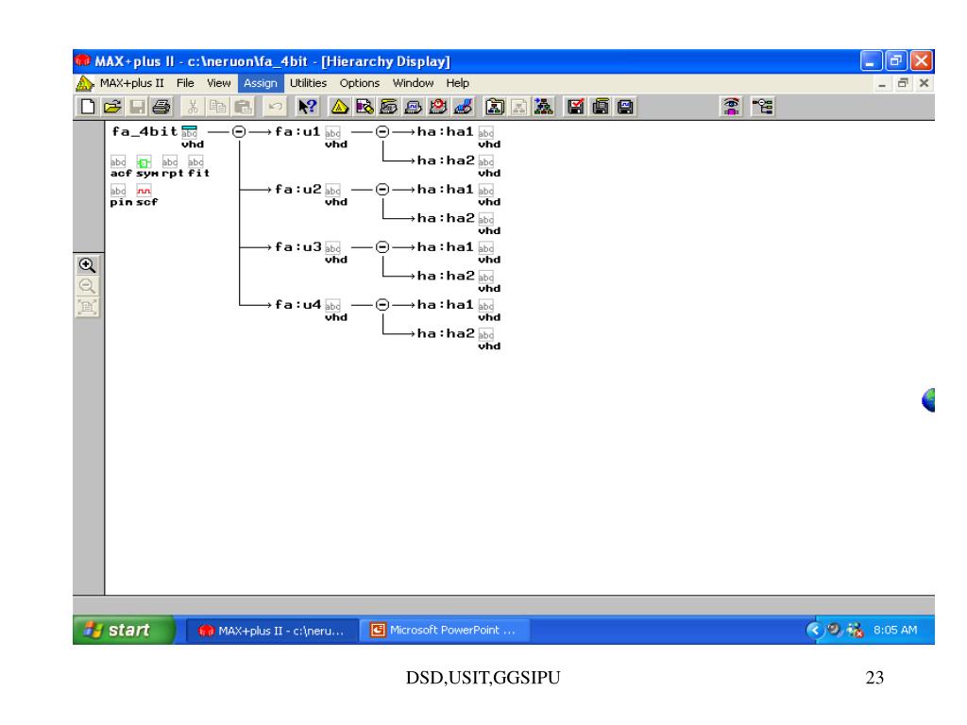Click the Save diskette toolbar icon
Viewport: 967px width, 725px height.
click(137, 107)
